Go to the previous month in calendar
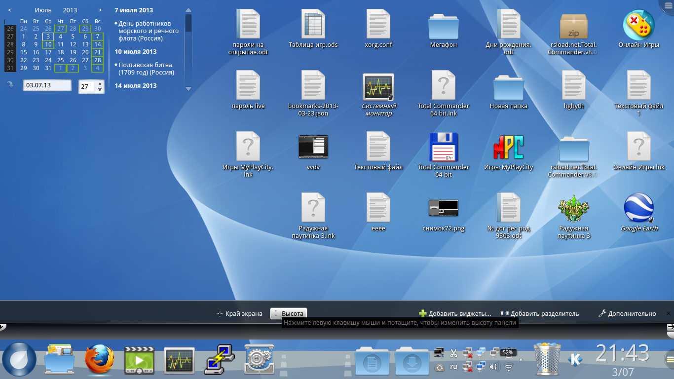Image resolution: width=674 pixels, height=379 pixels. click(x=10, y=10)
